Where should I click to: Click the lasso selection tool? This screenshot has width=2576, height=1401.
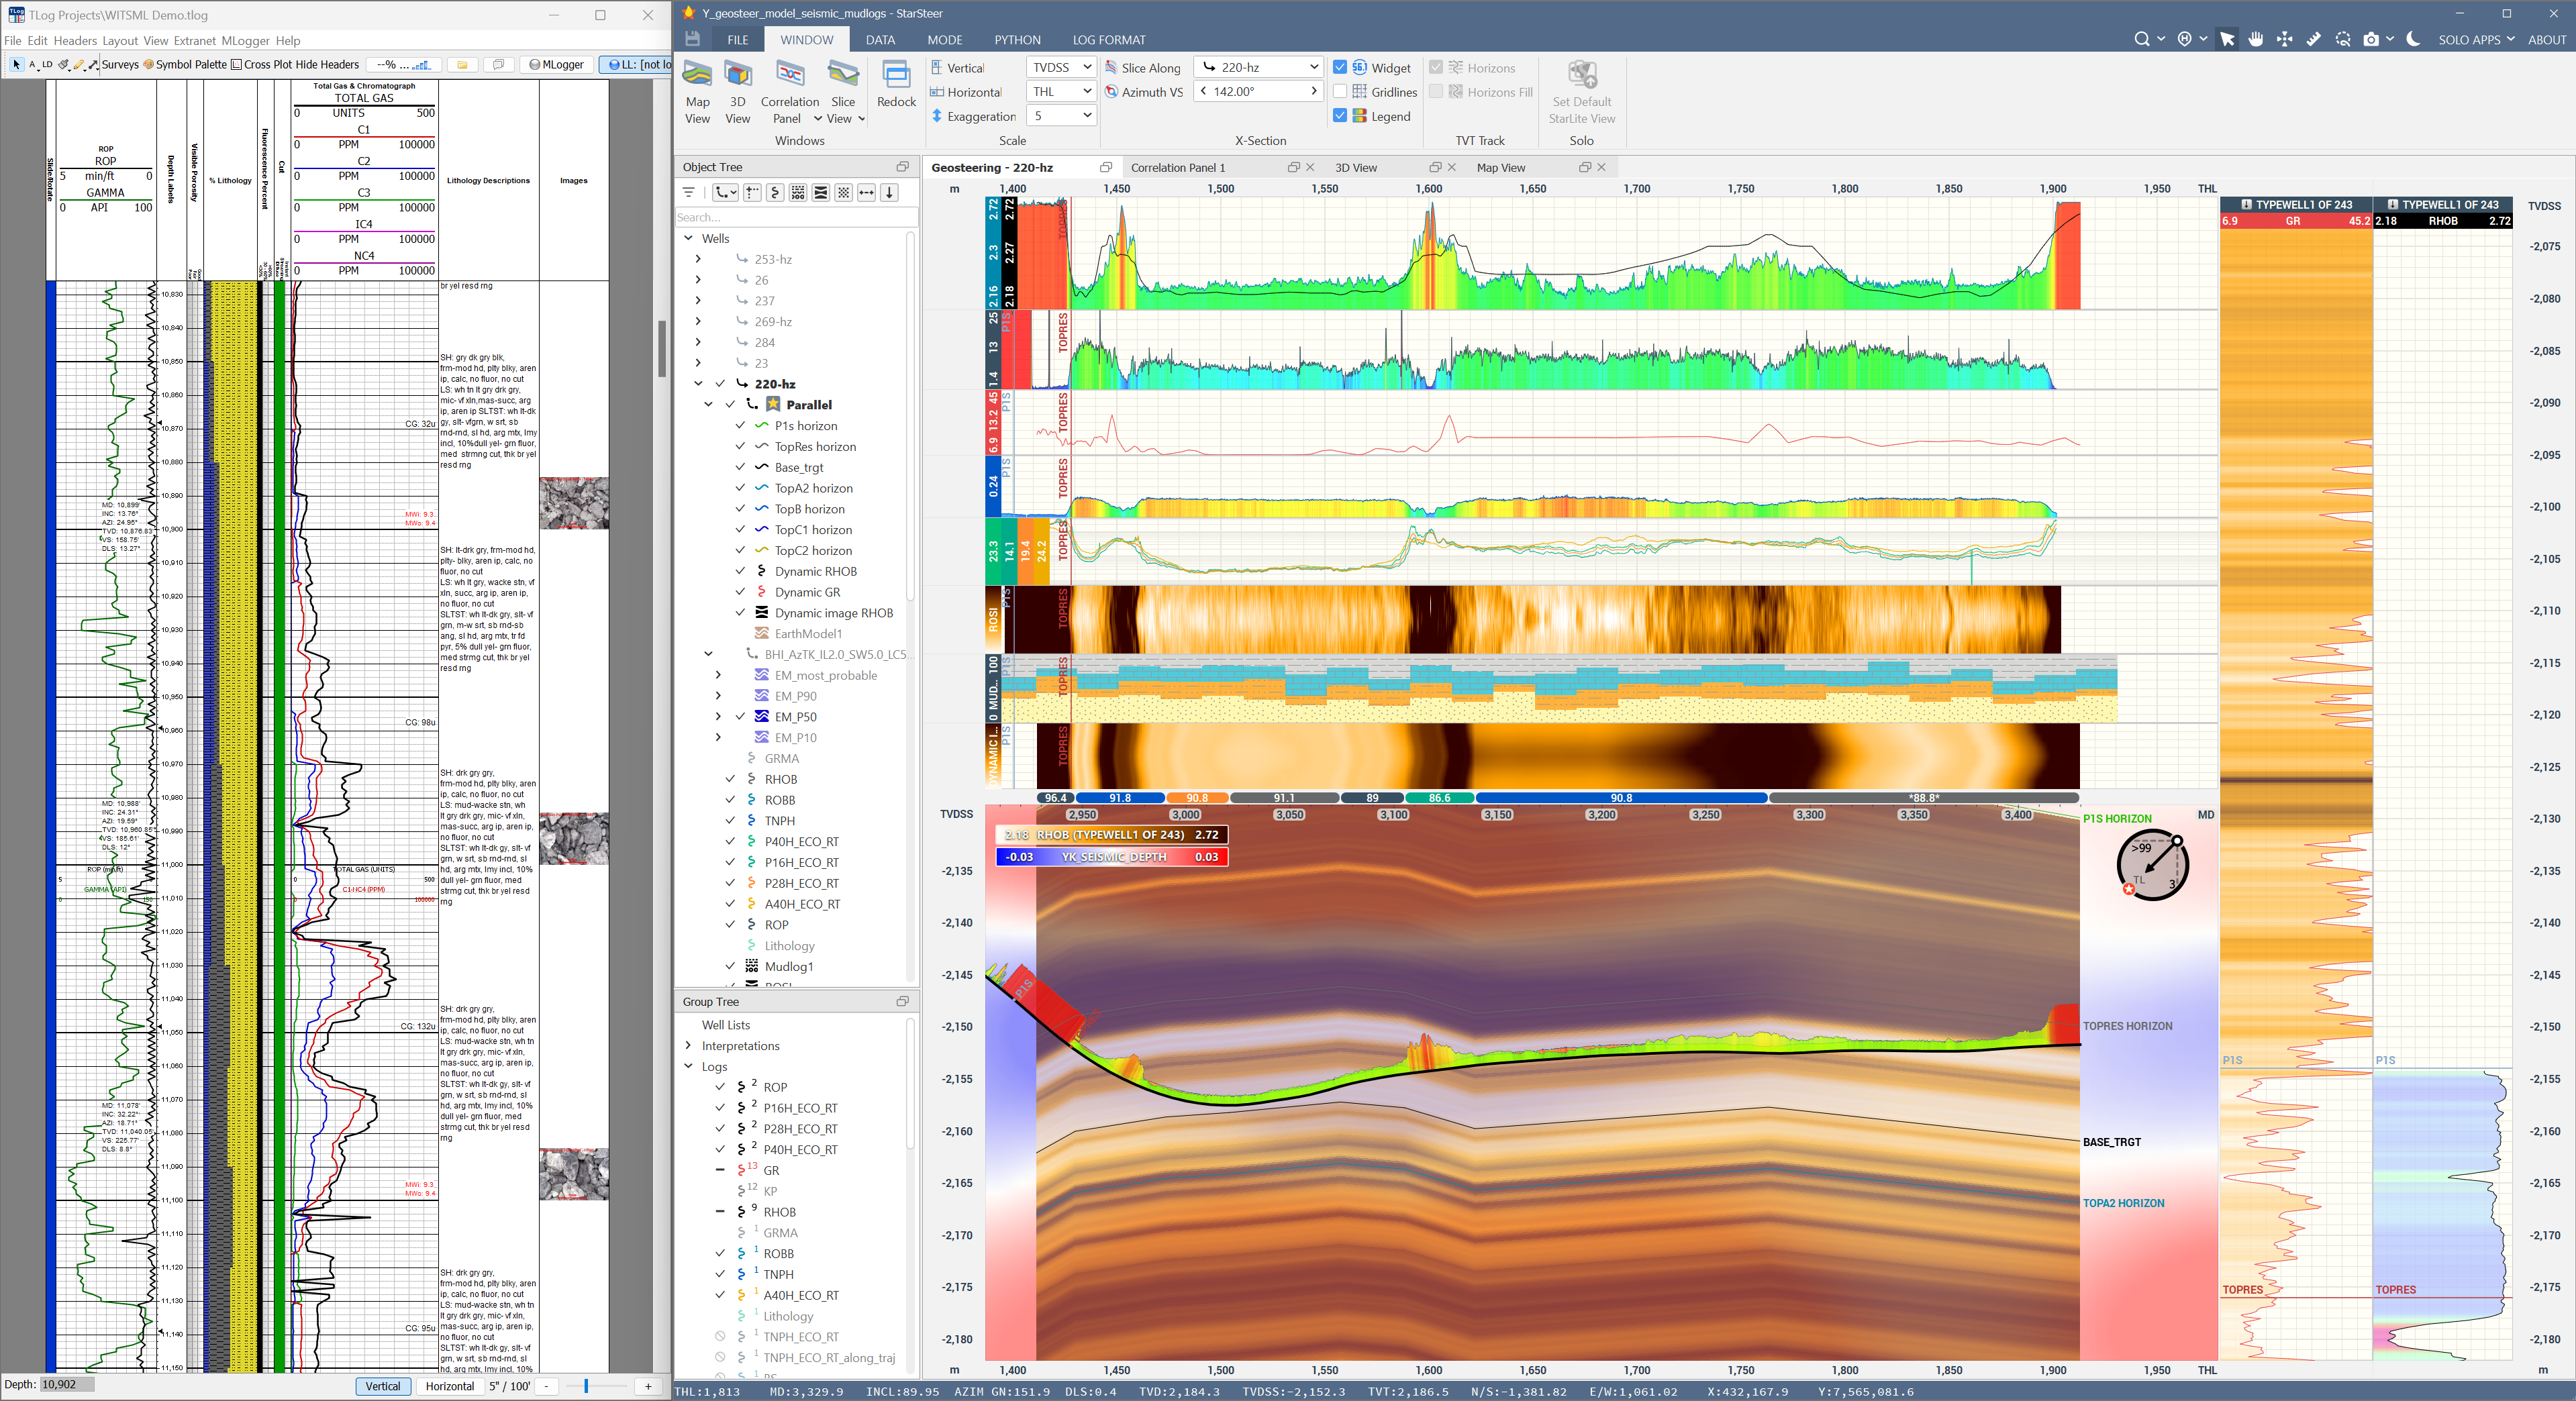(2343, 39)
